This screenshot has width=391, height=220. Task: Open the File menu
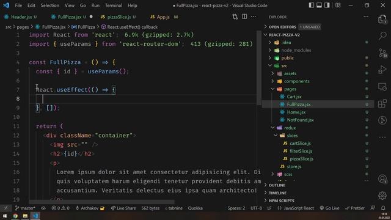pos(18,5)
